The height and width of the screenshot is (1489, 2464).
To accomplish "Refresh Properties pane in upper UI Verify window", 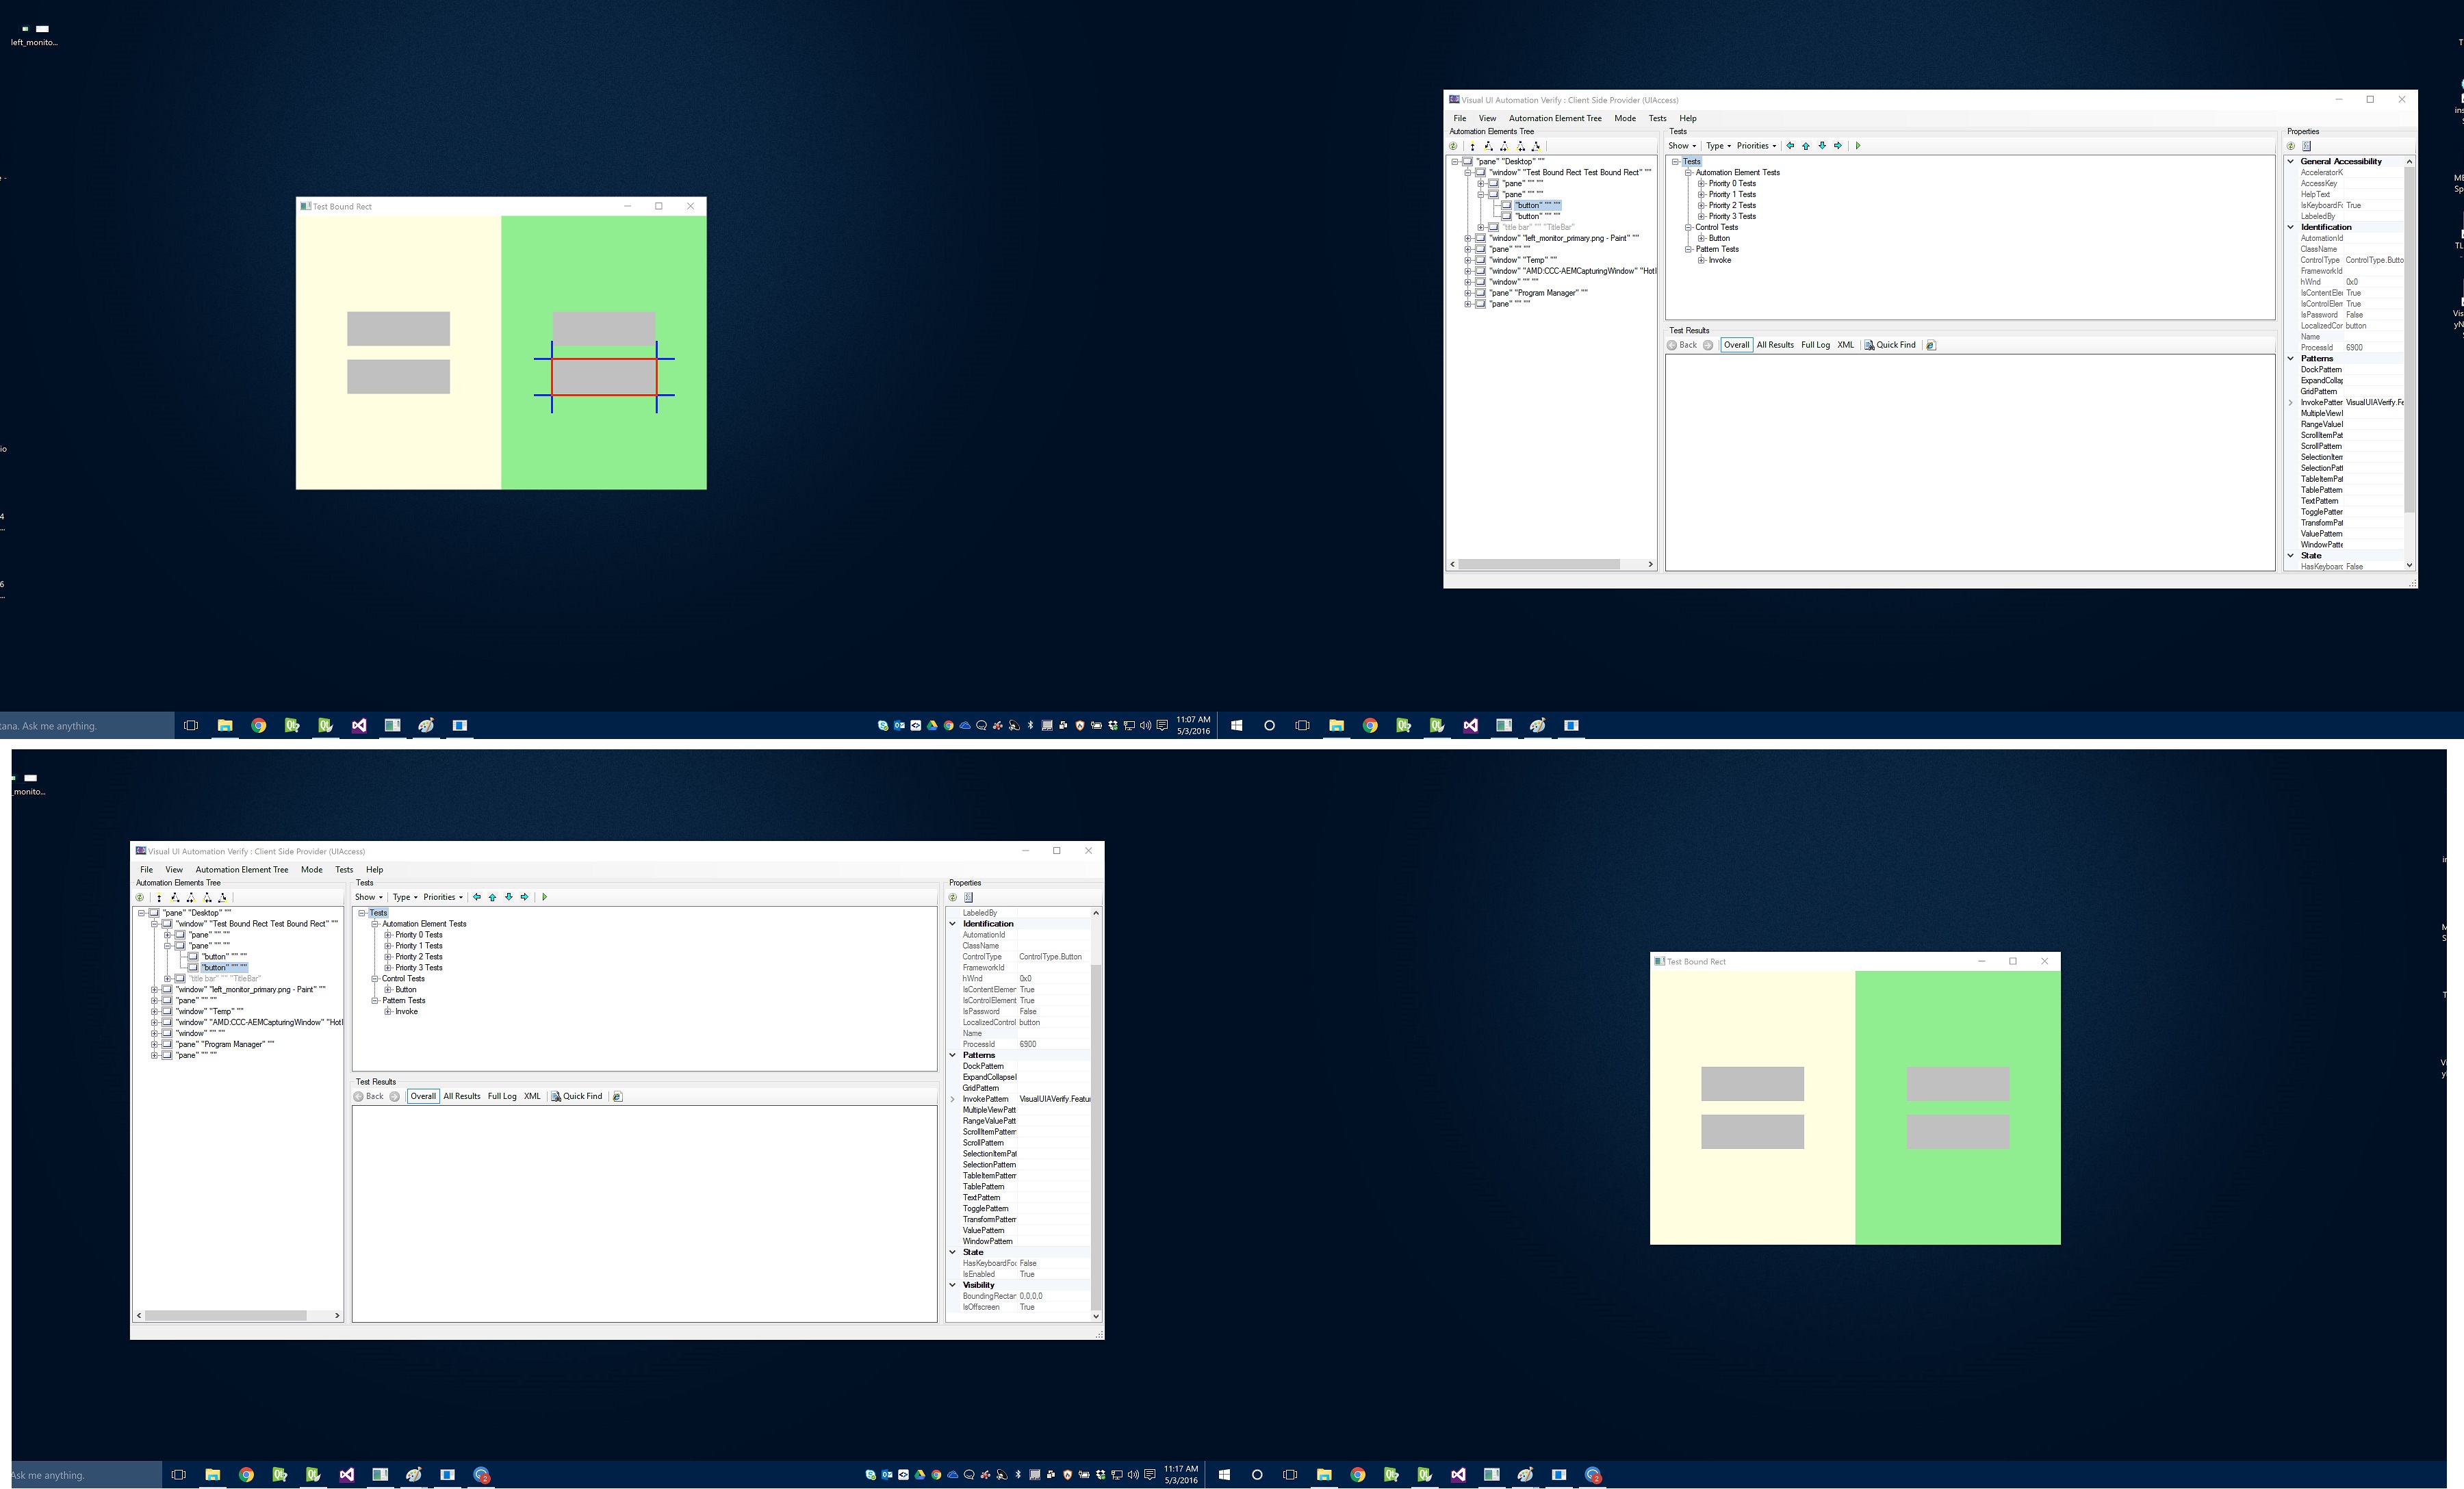I will pos(2291,146).
